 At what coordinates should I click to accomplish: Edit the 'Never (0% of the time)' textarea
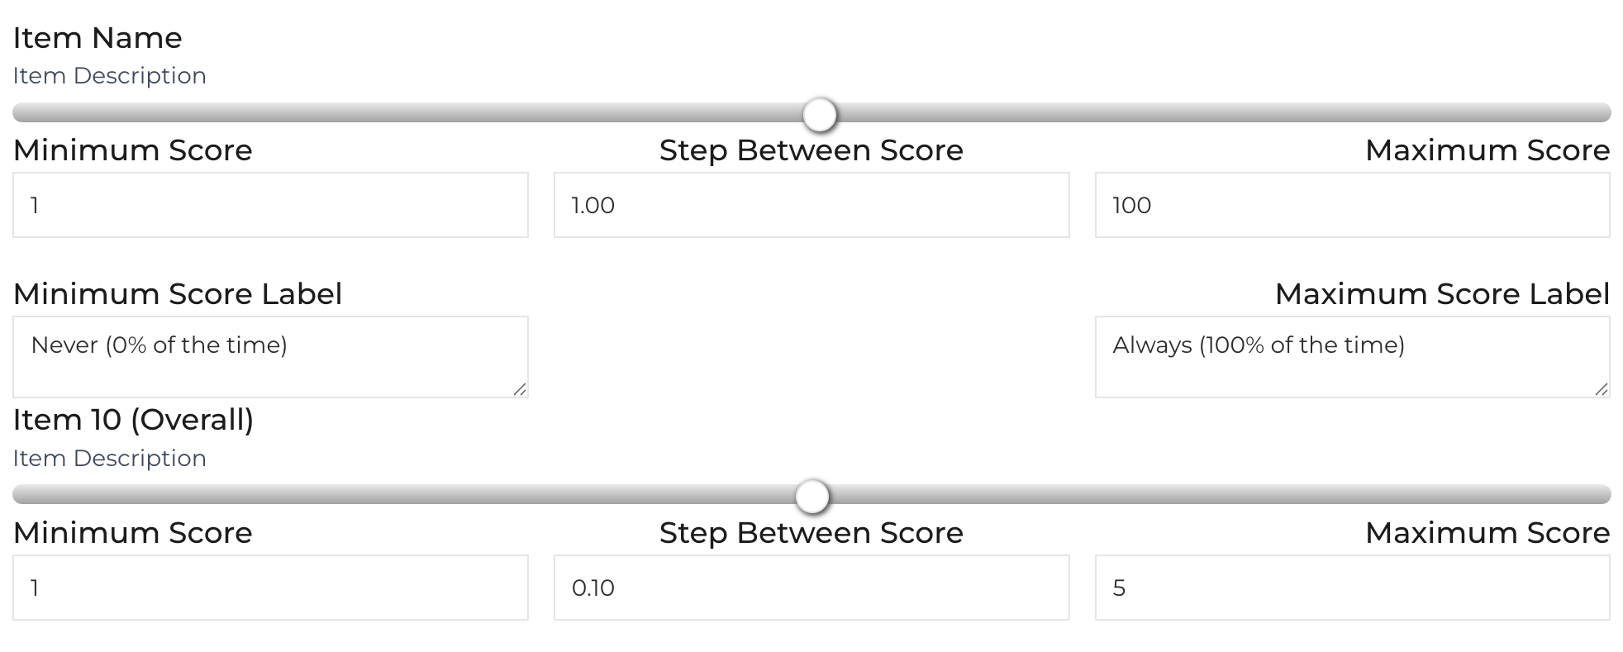(x=270, y=356)
